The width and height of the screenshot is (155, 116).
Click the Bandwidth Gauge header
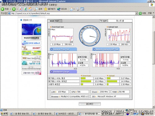click(x=63, y=72)
